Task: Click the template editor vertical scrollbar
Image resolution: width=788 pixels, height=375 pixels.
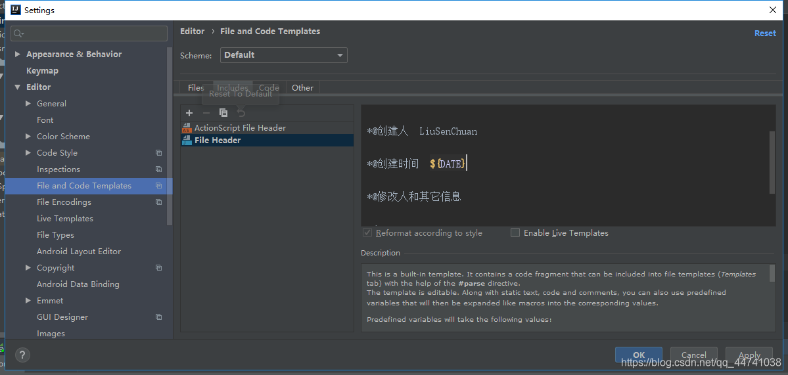Action: (772, 162)
